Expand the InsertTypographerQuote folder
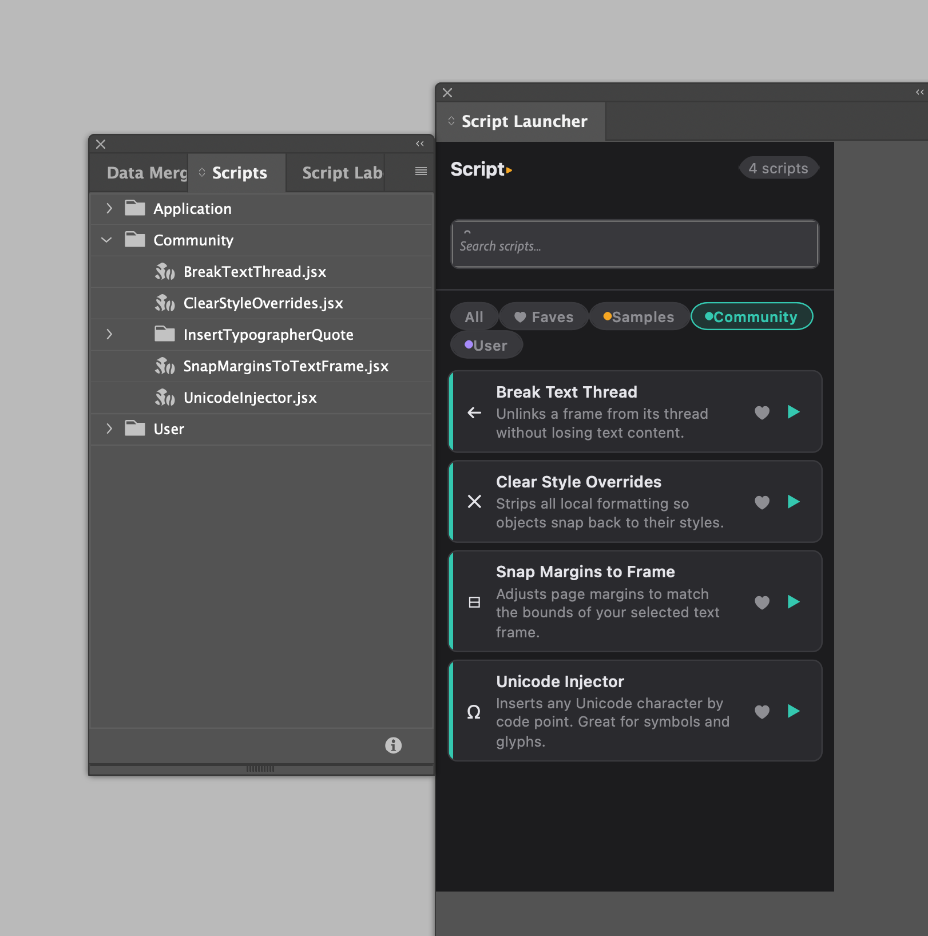Screen dimensions: 928x936 pyautogui.click(x=109, y=334)
